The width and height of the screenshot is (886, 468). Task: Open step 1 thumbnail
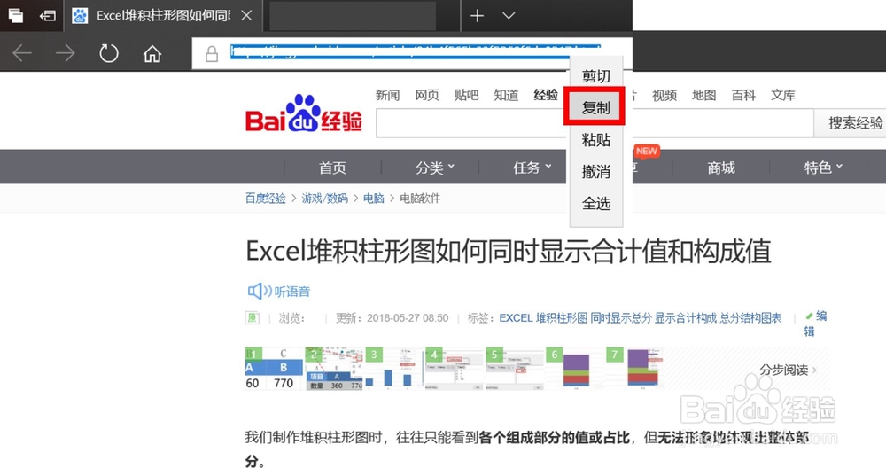[x=274, y=369]
